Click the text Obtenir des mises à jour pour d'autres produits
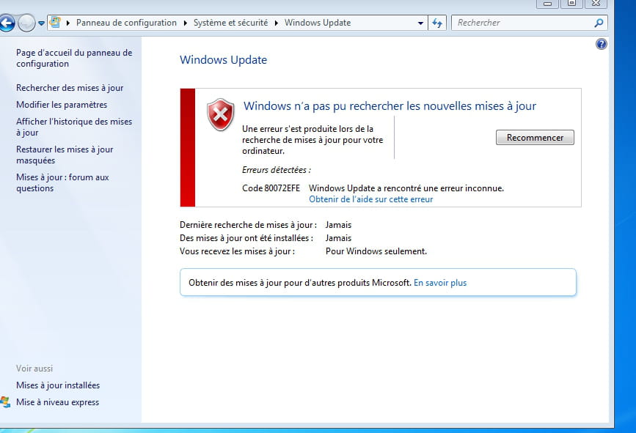 pos(300,283)
